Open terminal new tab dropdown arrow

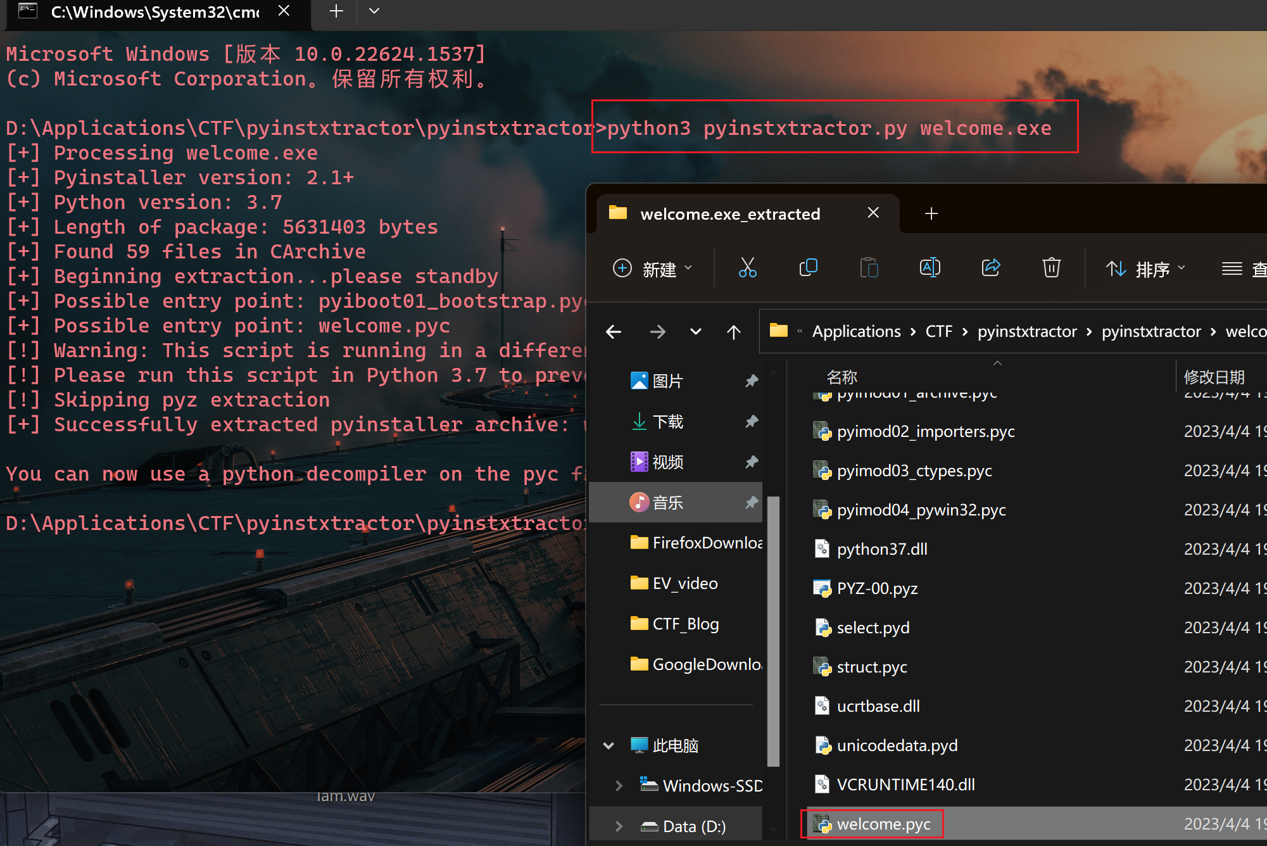pos(374,11)
